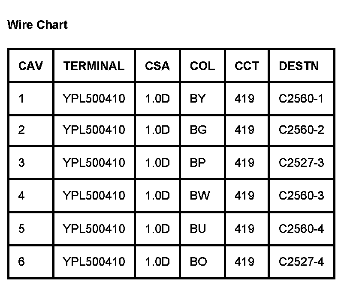Click destination cell C2527-4
Screen dimensions: 350x285
(301, 261)
